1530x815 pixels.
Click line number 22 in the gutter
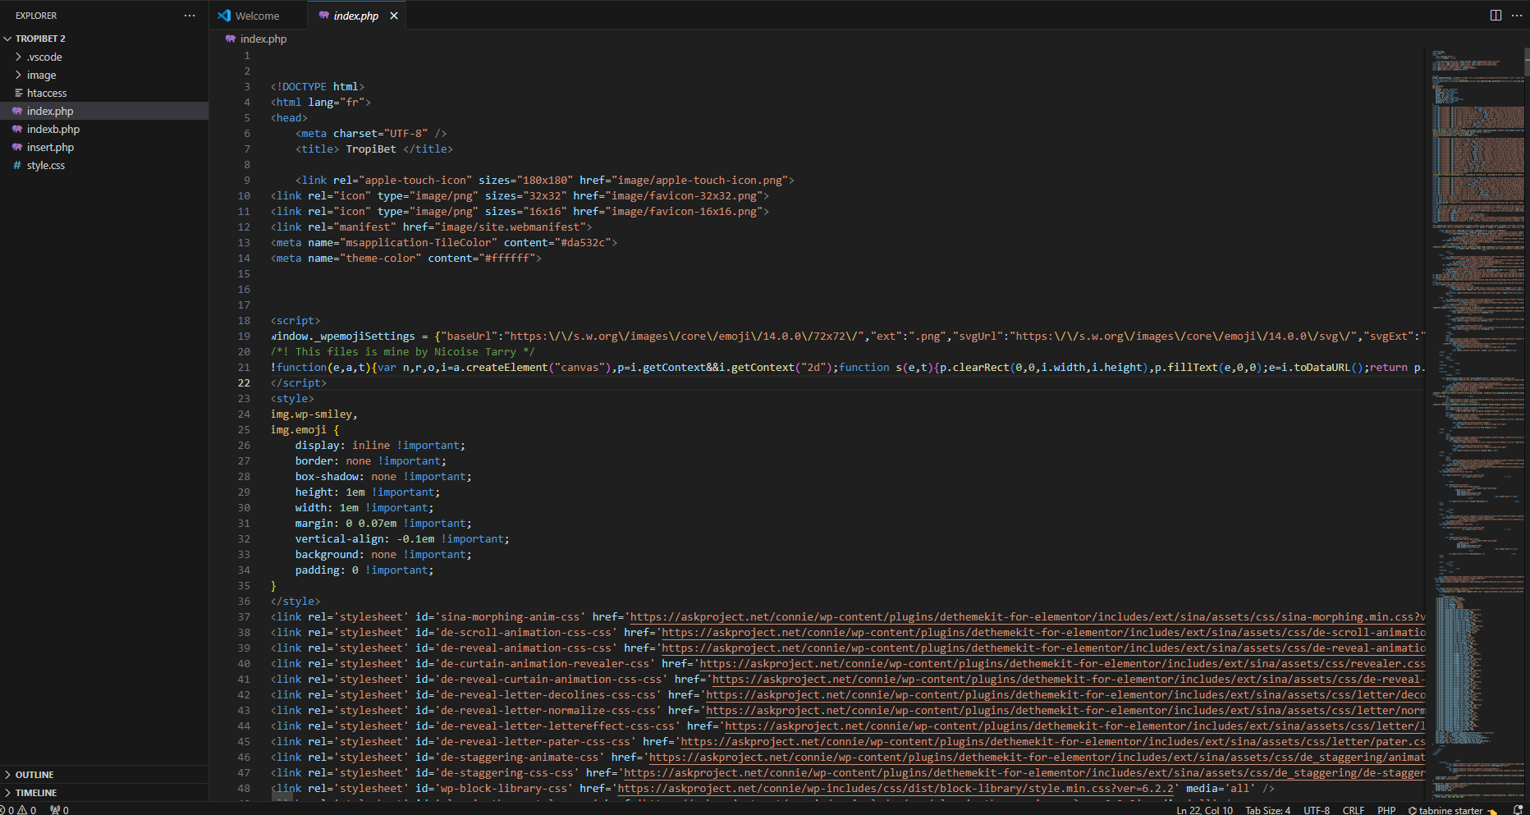[x=245, y=382]
